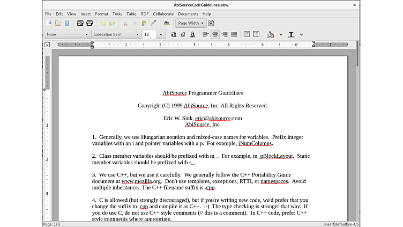
Task: Expand the Liberation Serif font dropdown
Action: (x=116, y=34)
